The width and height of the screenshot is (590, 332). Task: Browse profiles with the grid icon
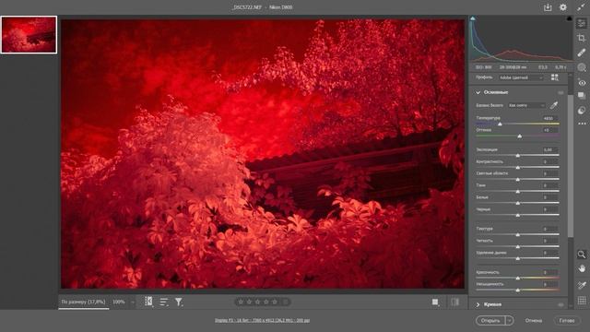coord(555,77)
